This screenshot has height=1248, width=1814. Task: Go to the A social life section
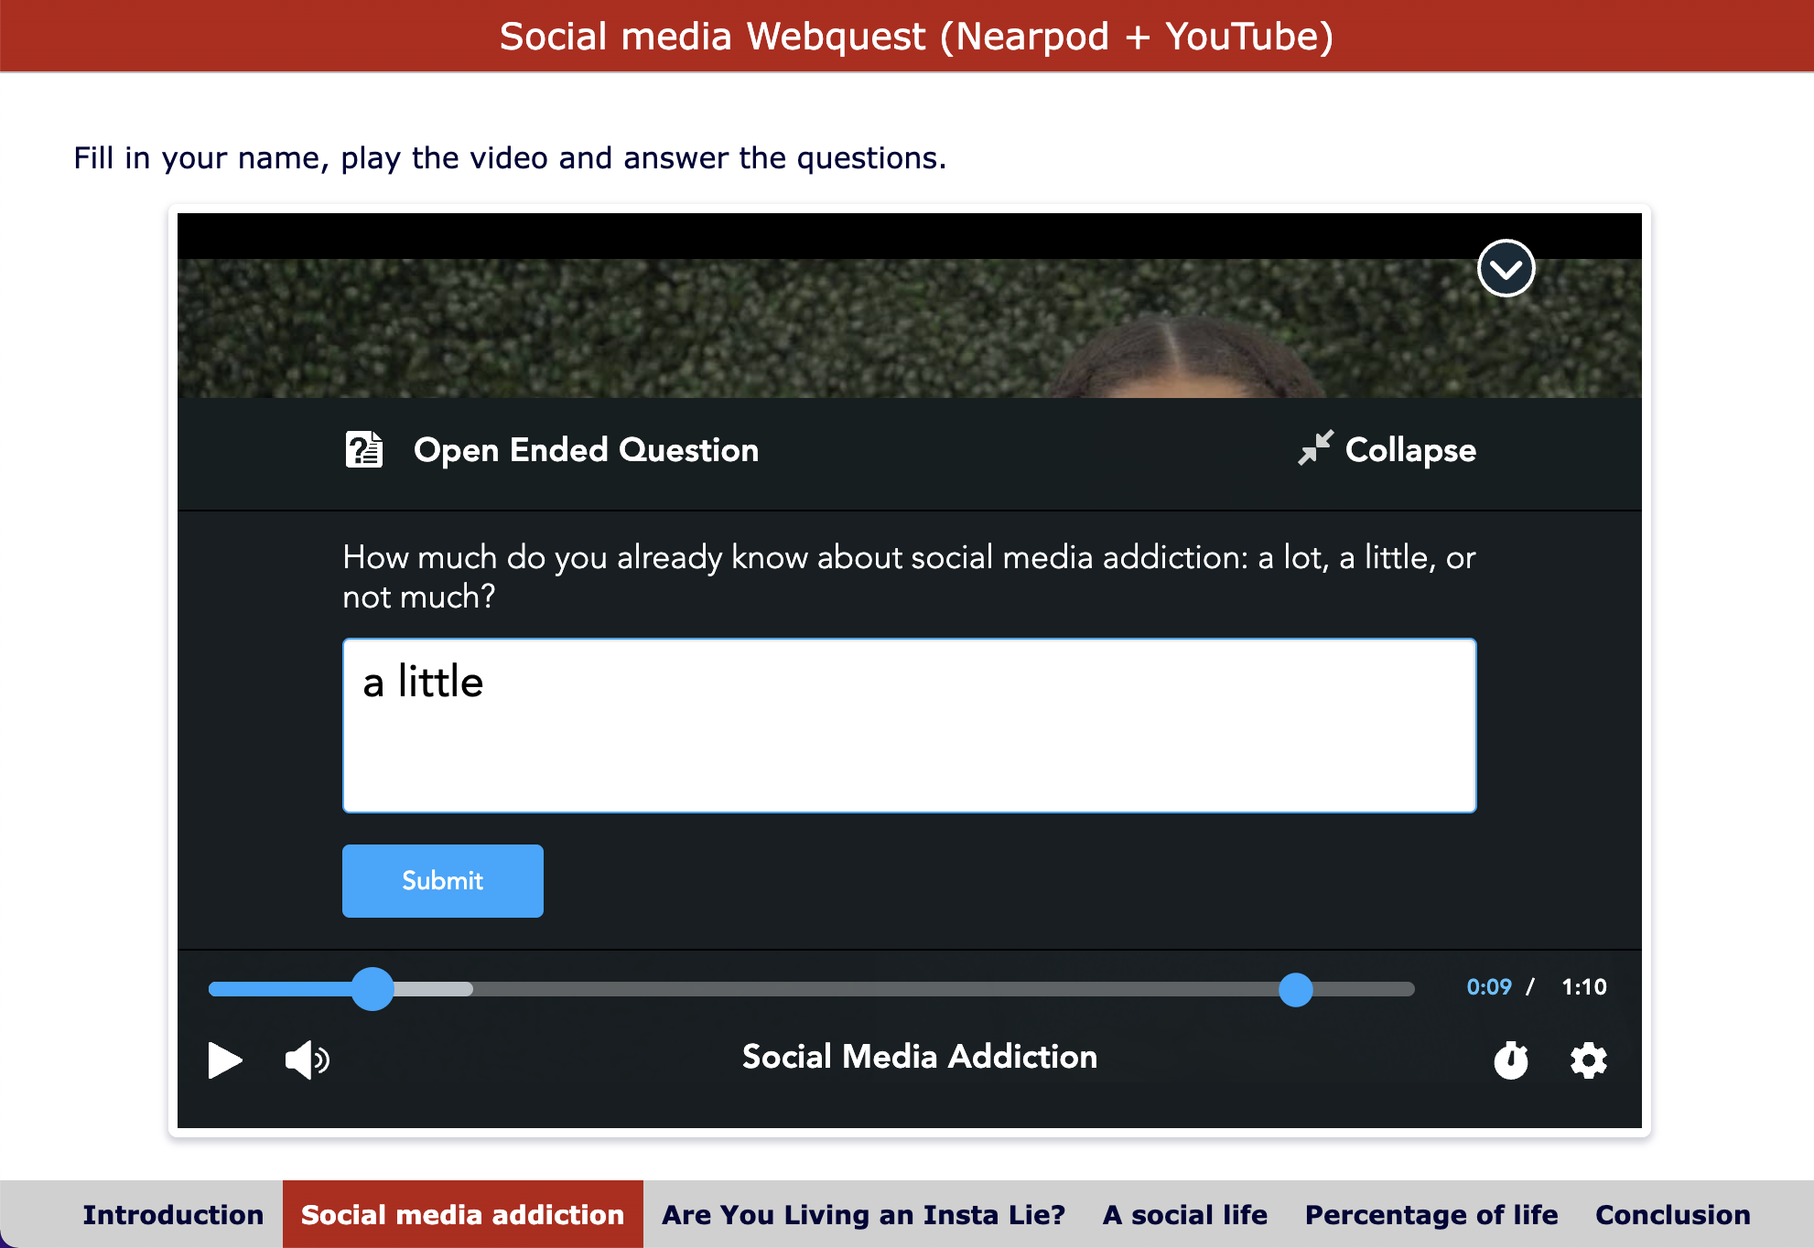[1185, 1214]
